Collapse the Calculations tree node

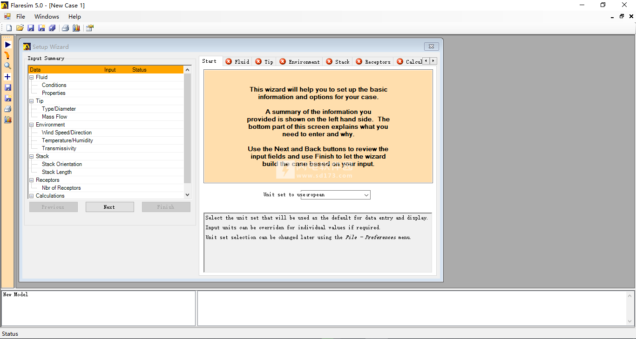(x=32, y=196)
